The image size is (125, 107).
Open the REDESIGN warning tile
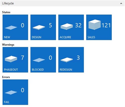(x=71, y=60)
